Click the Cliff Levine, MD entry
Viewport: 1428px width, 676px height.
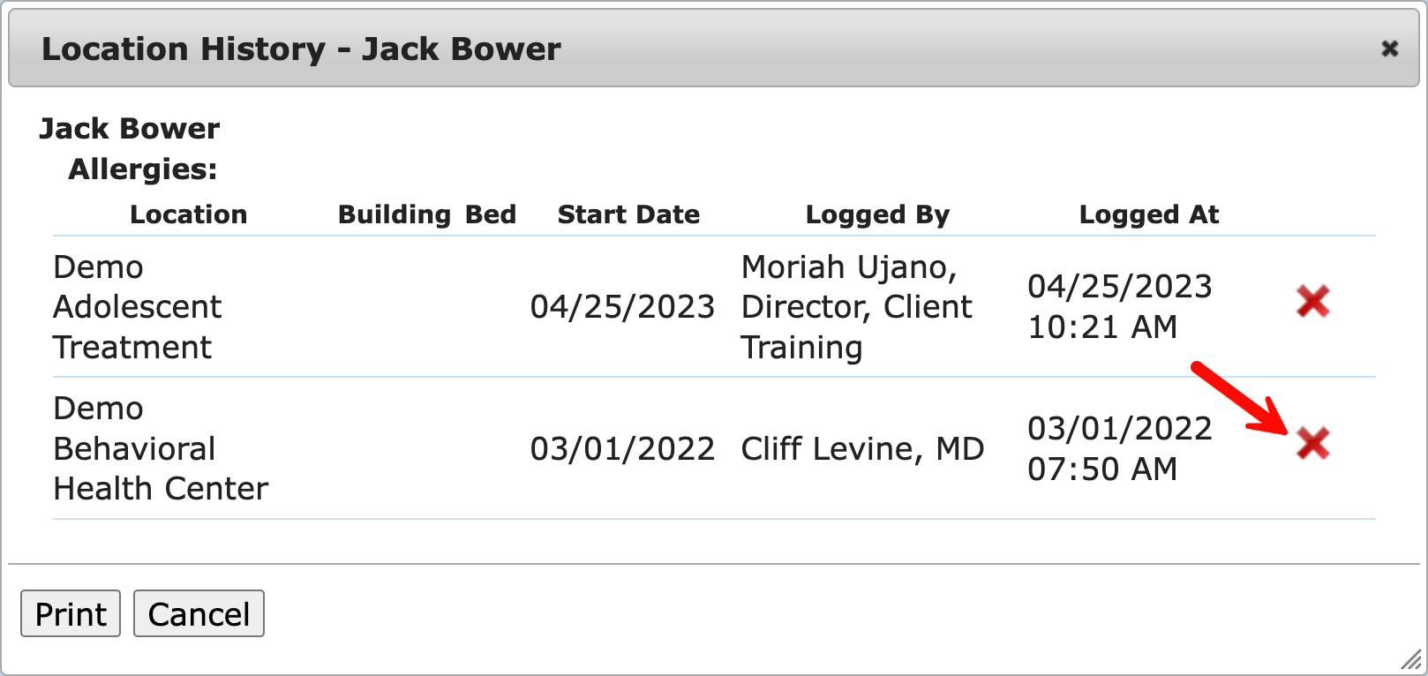(862, 449)
